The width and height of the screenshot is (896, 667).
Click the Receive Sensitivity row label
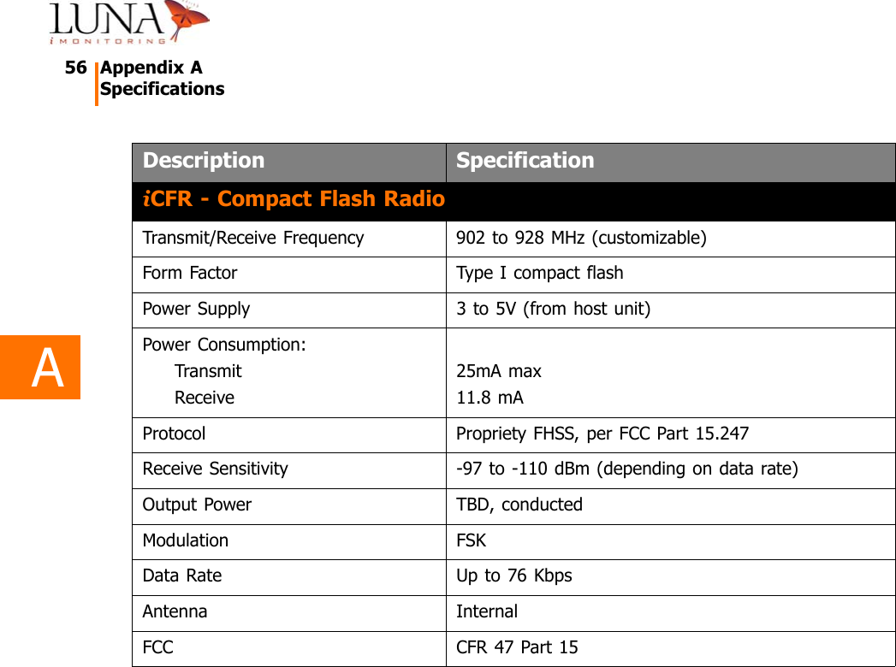(215, 469)
